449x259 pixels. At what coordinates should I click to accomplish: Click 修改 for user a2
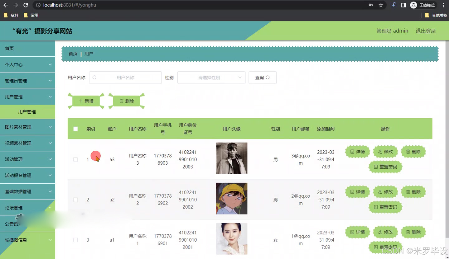[385, 192]
